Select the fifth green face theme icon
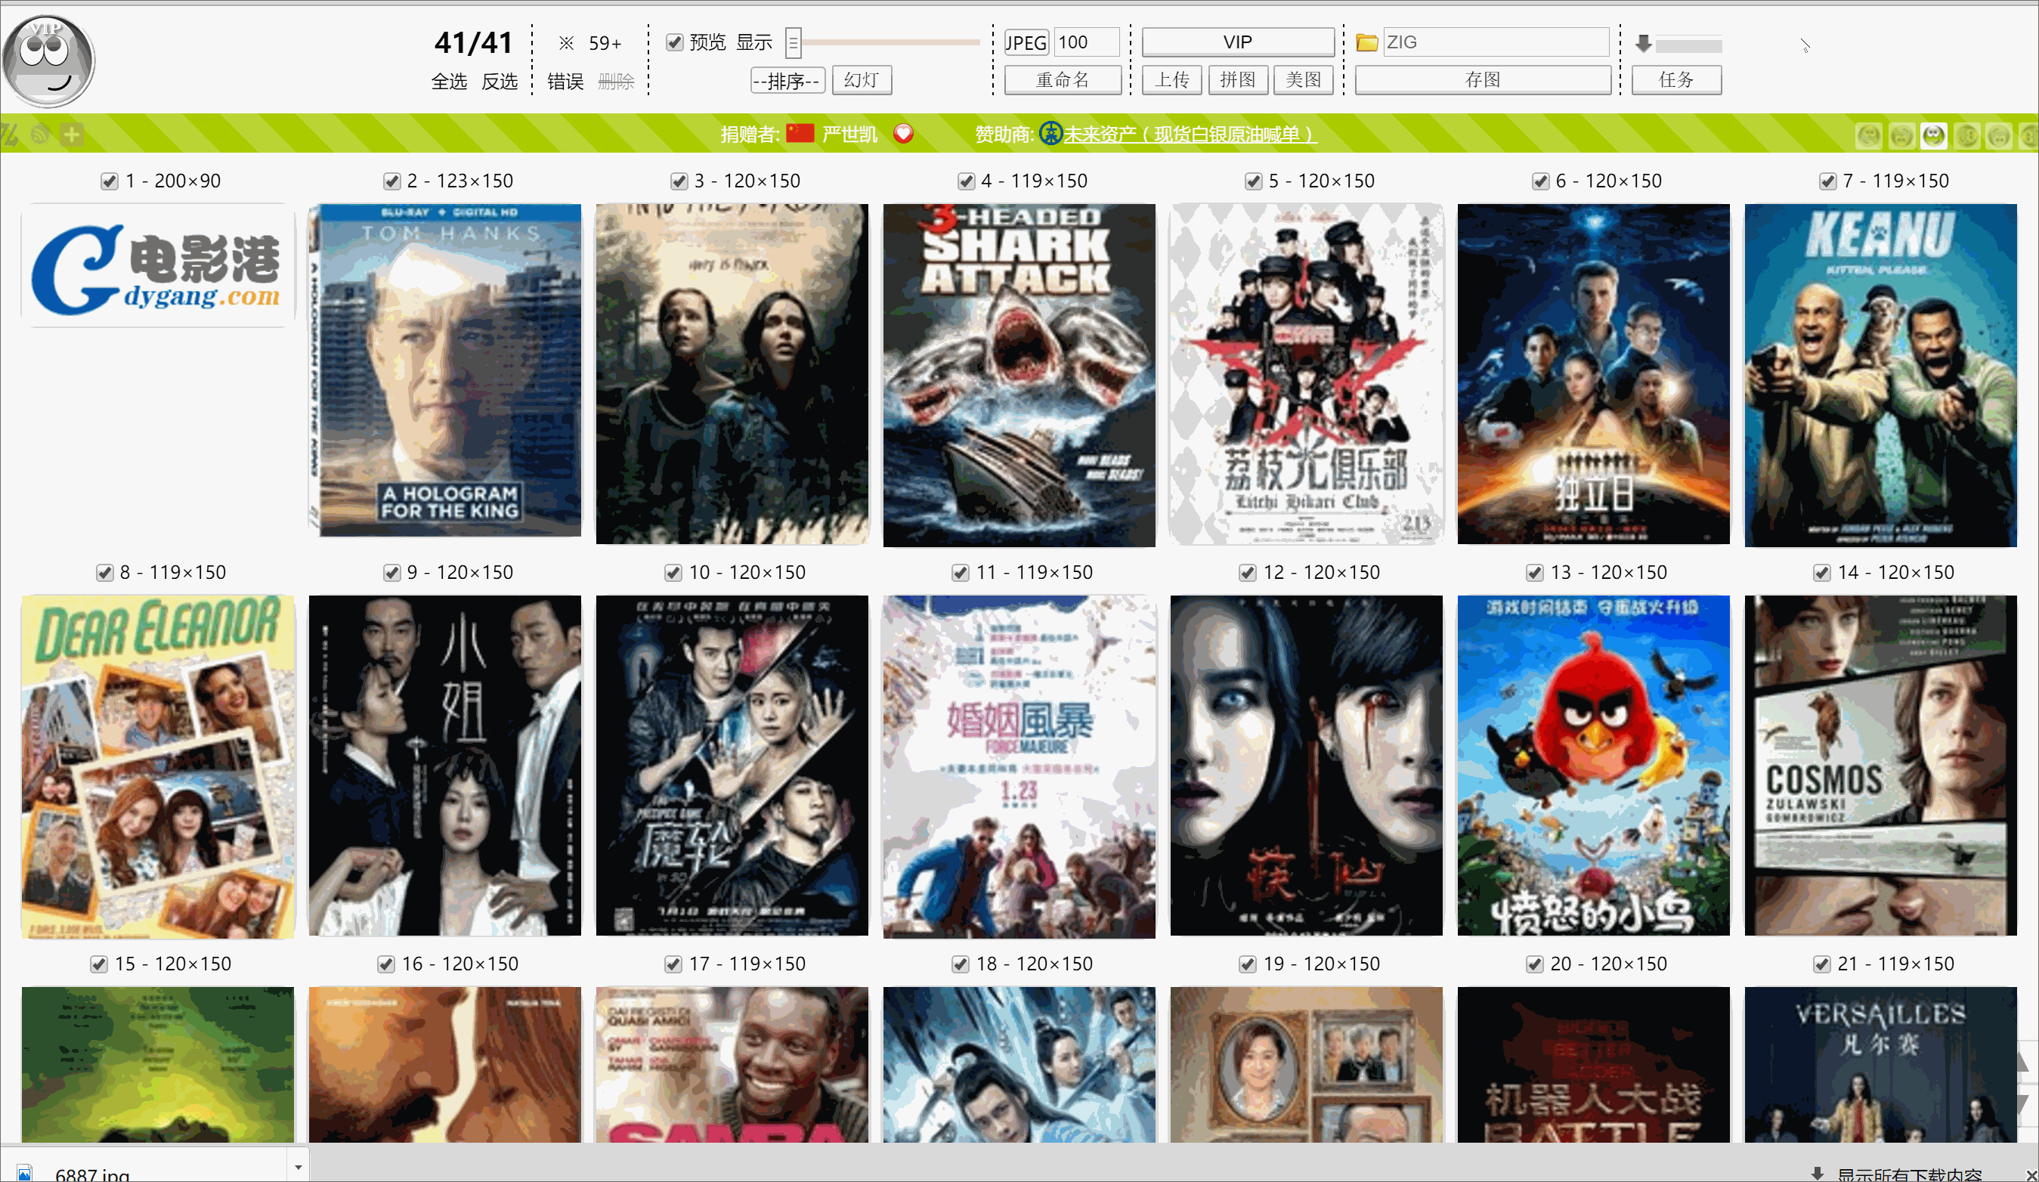 (x=2000, y=135)
